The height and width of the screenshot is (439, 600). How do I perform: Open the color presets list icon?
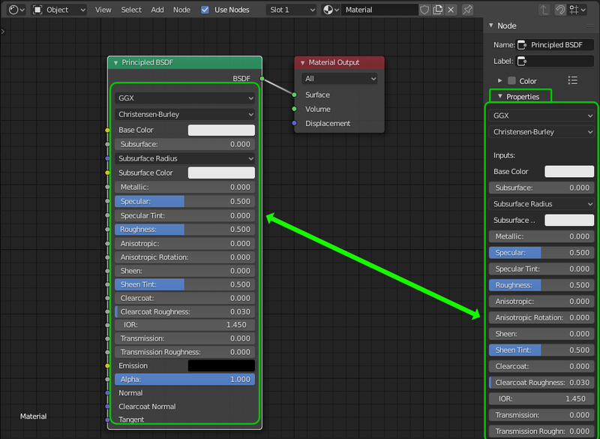(x=573, y=80)
